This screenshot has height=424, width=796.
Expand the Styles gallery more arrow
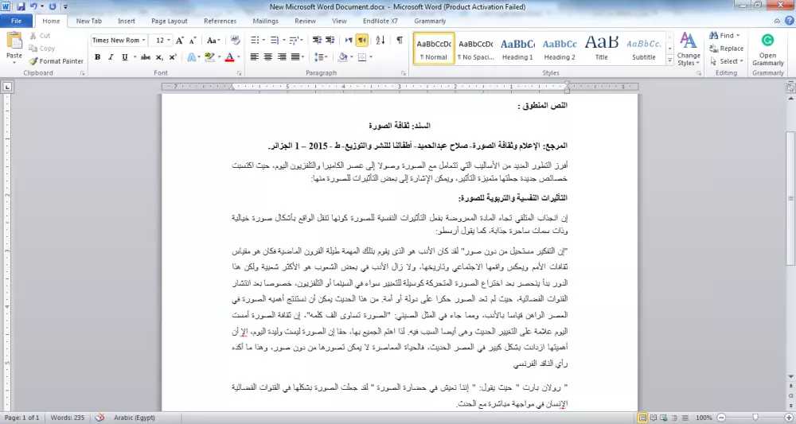pos(669,61)
